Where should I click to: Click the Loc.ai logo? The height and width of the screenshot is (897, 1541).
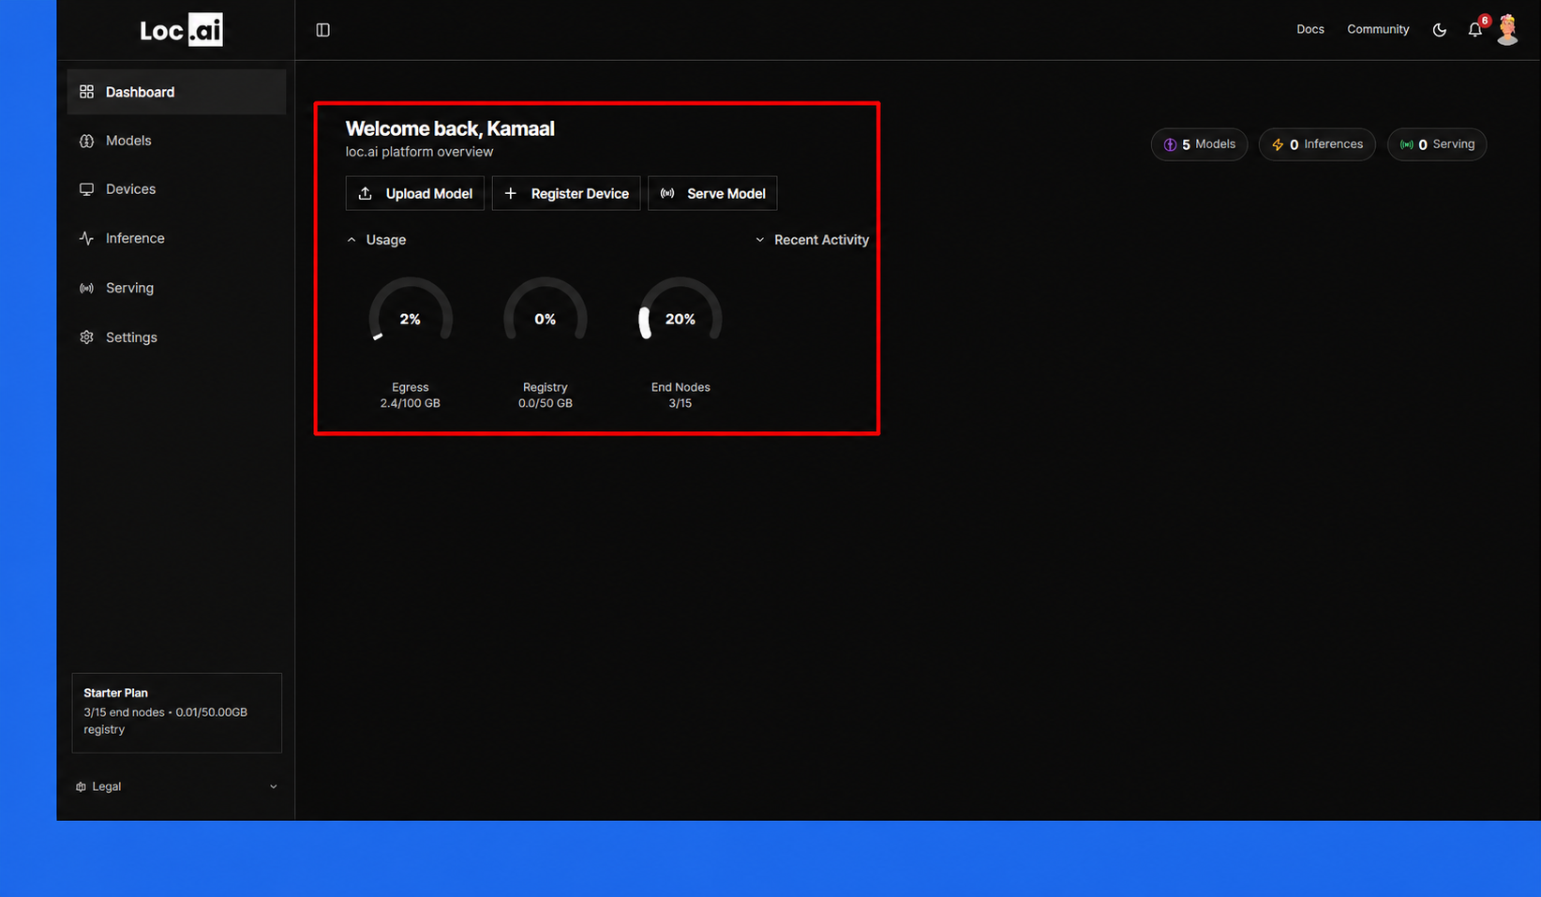click(181, 30)
